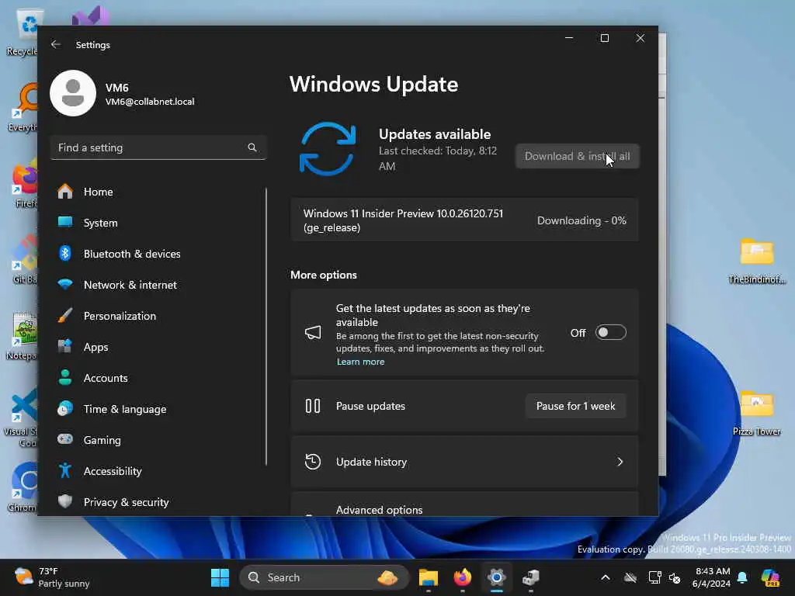795x596 pixels.
Task: Open the Copilot Preview taskbar icon
Action: coord(770,577)
